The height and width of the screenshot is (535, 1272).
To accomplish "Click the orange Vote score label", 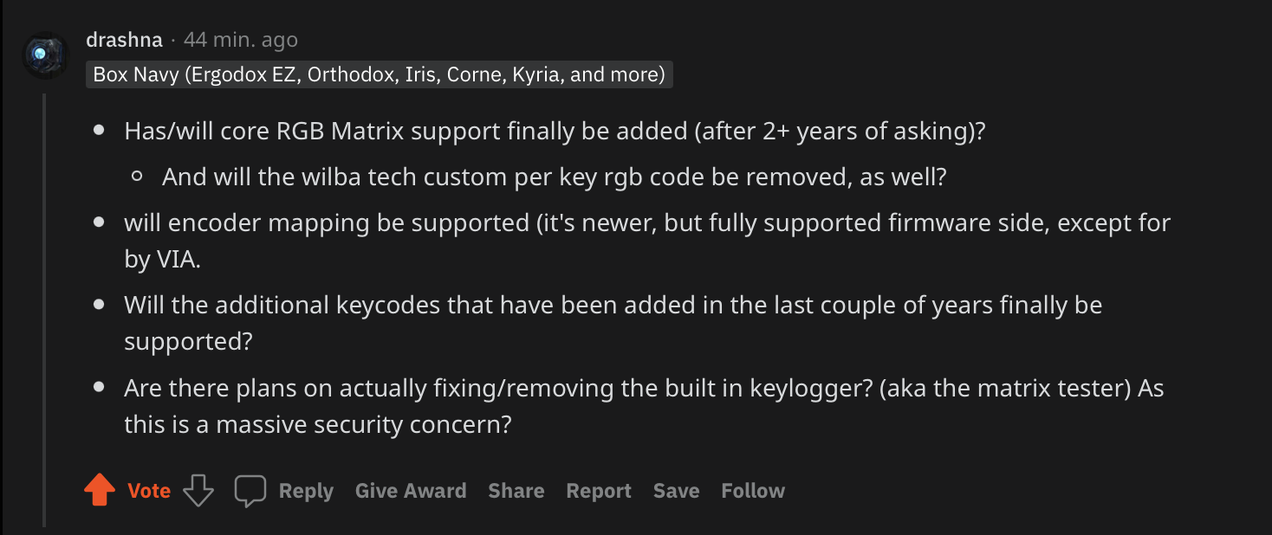I will point(149,491).
